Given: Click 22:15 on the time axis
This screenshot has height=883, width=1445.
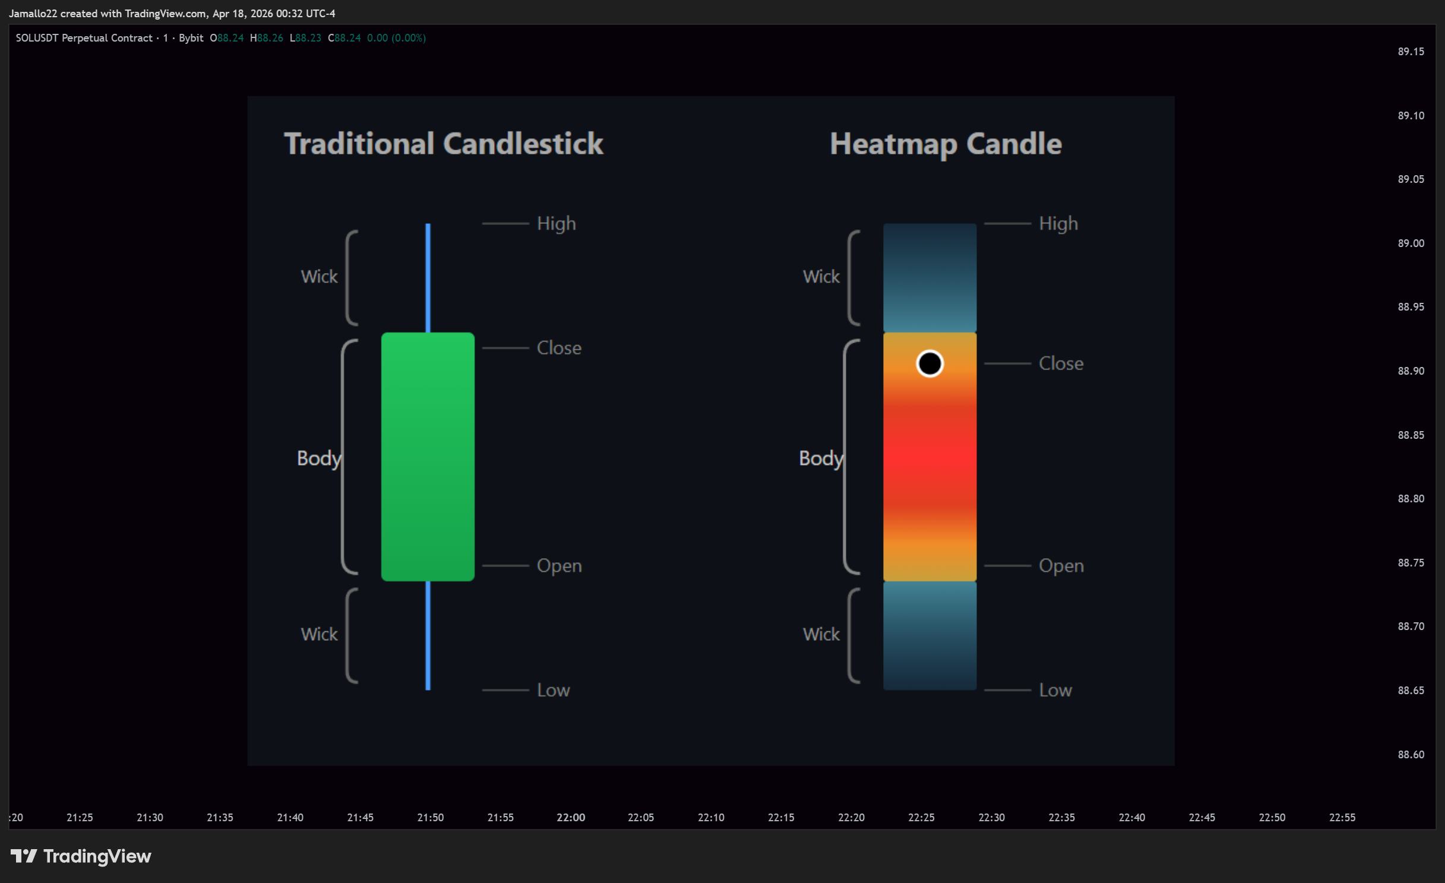Looking at the screenshot, I should pos(781,818).
